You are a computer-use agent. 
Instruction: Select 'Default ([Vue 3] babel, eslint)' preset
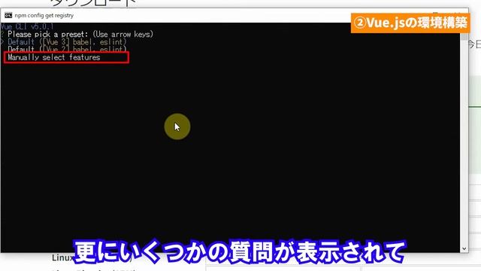pos(67,42)
